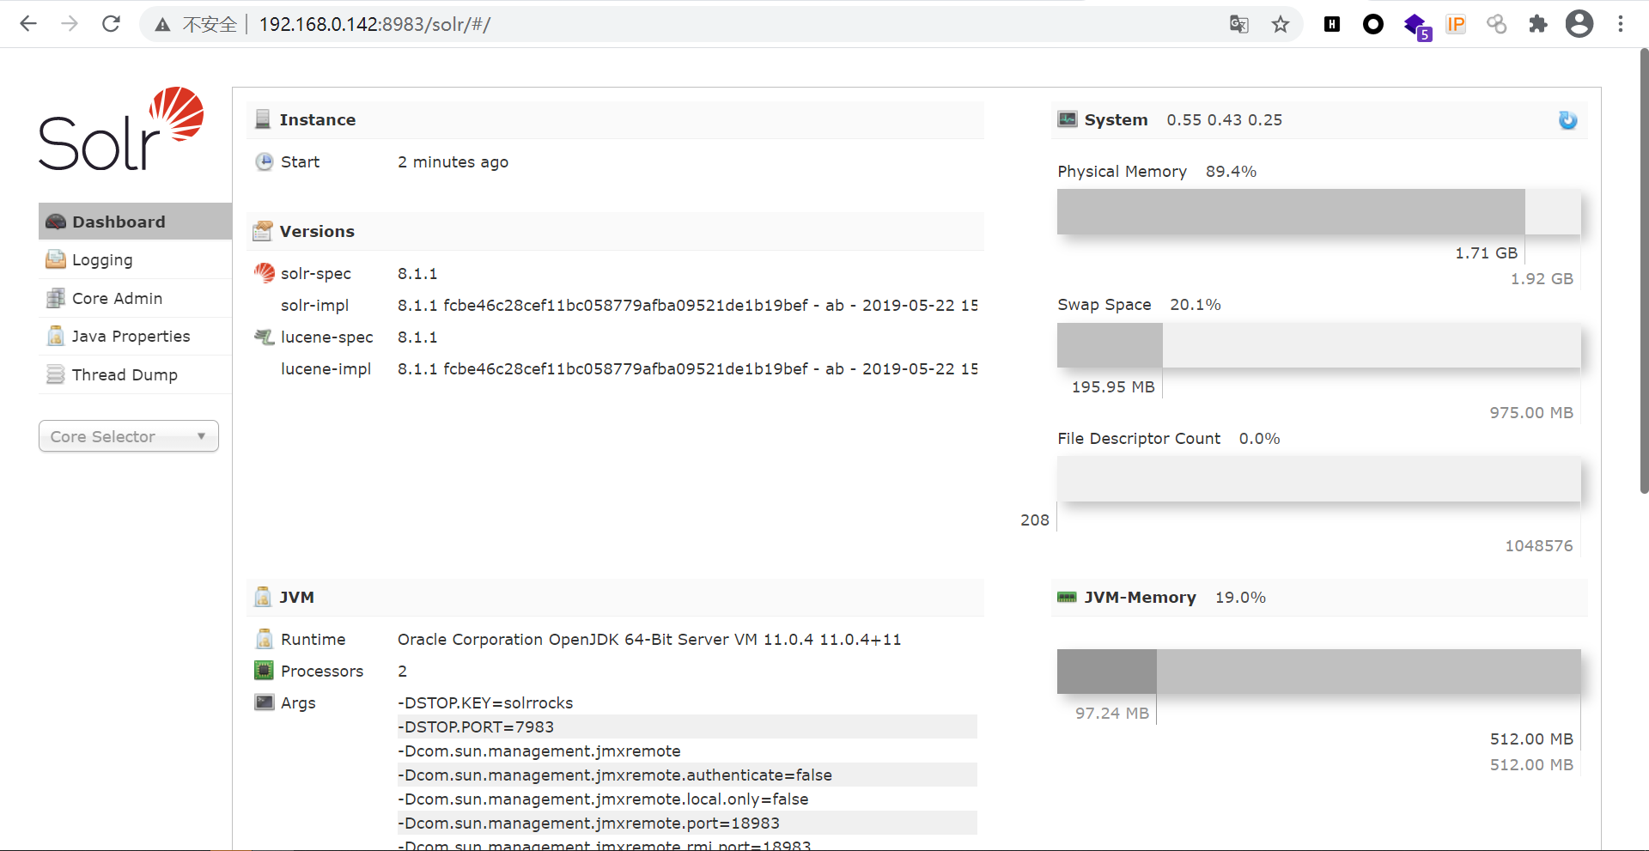Open the IP extension icon
This screenshot has height=851, width=1649.
(1456, 24)
